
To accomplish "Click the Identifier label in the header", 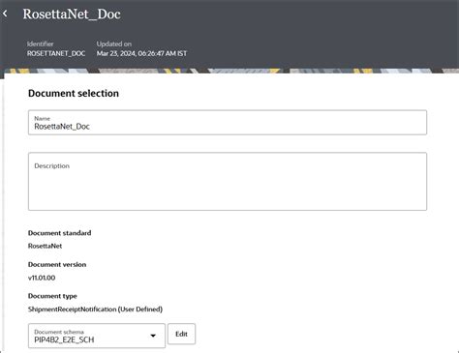I will pyautogui.click(x=41, y=44).
